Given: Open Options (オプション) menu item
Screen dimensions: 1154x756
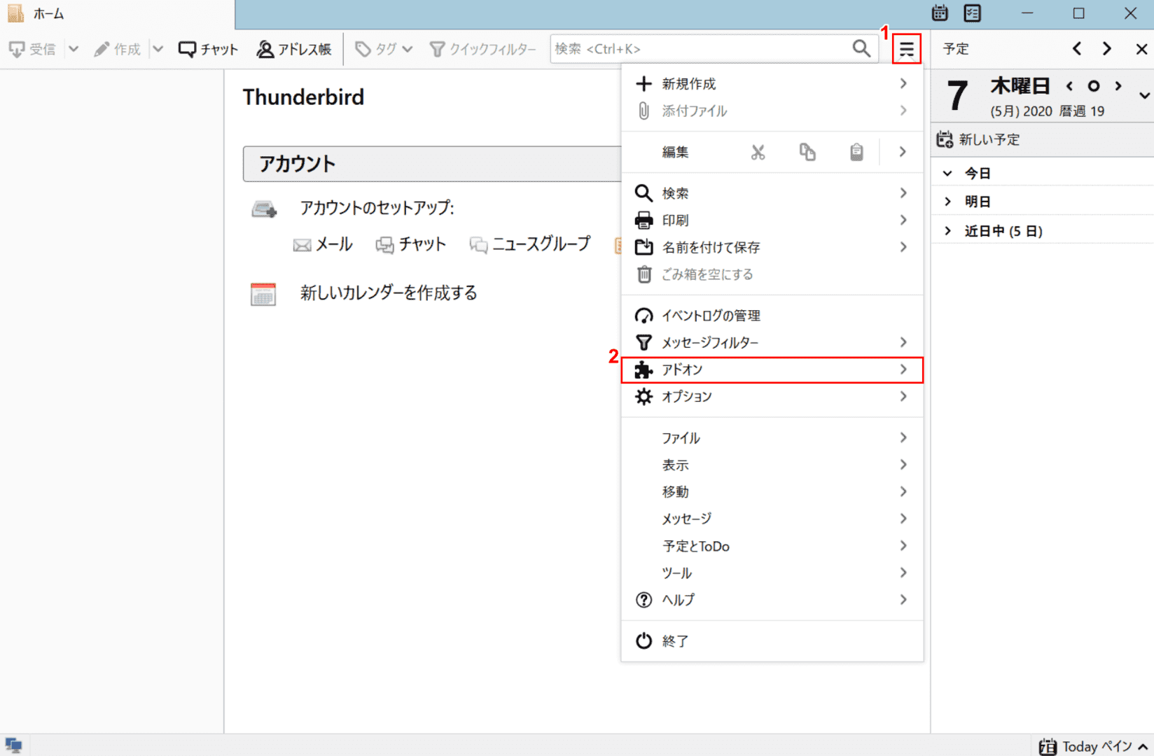Looking at the screenshot, I should (772, 396).
